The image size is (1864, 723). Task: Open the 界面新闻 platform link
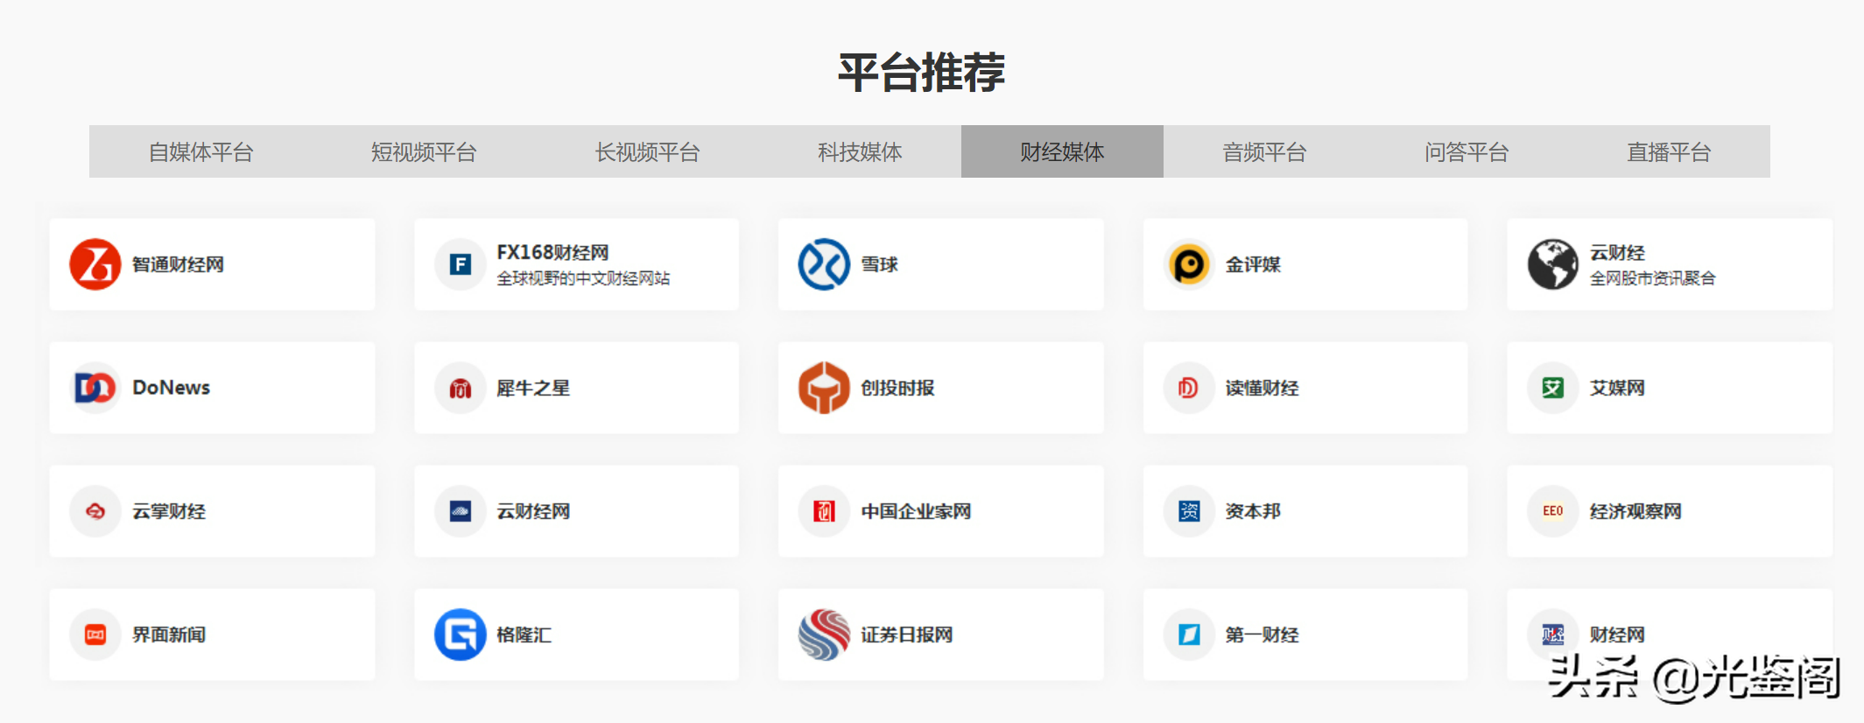(x=212, y=635)
